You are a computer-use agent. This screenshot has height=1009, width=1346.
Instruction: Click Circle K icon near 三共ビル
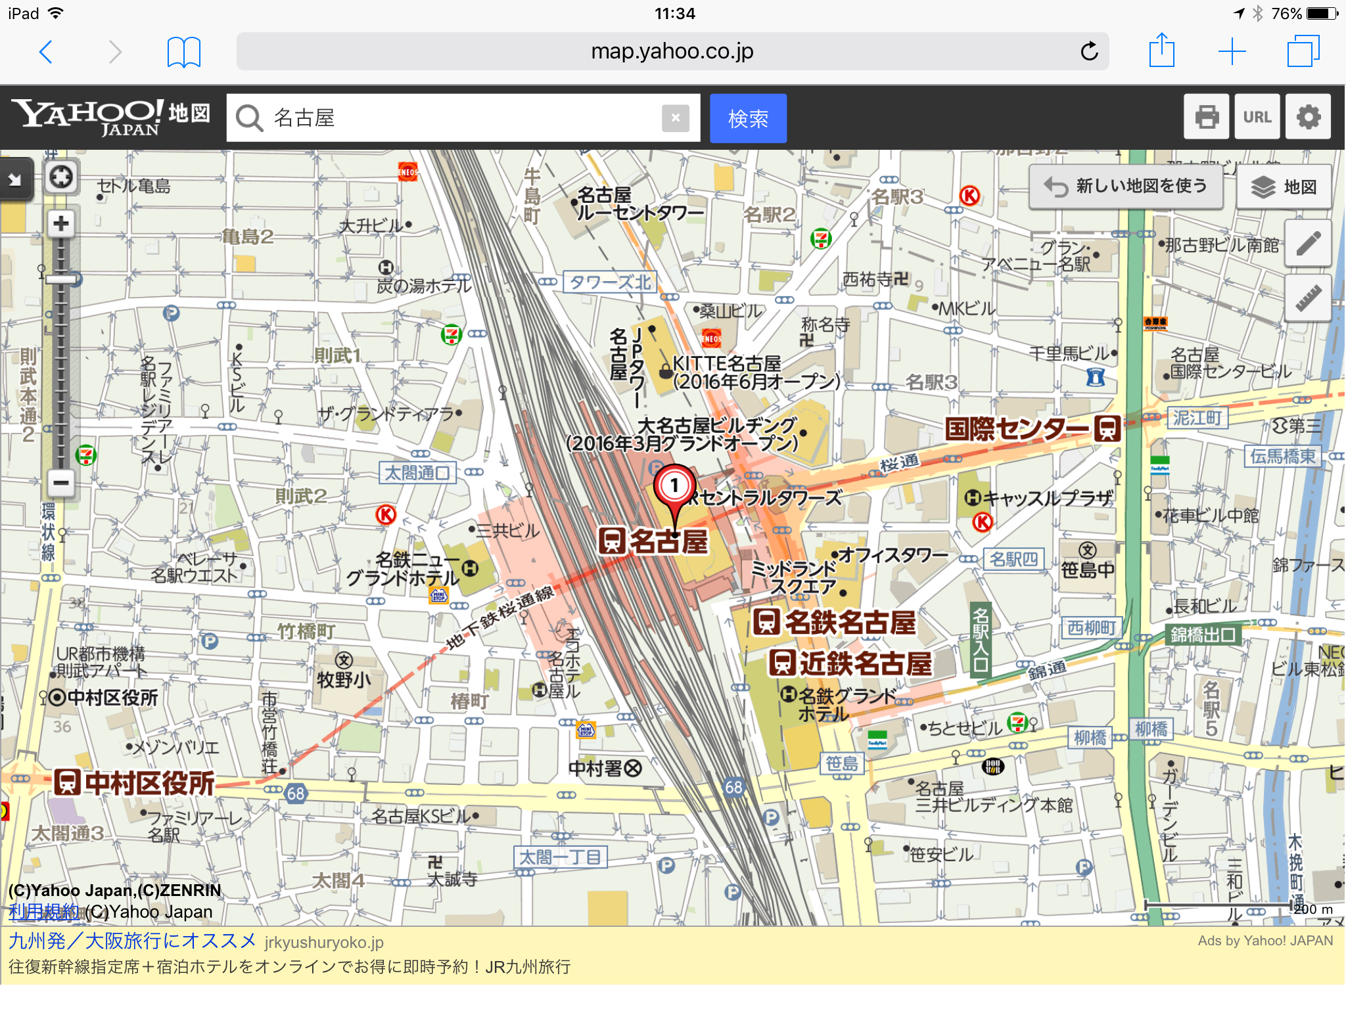(386, 515)
